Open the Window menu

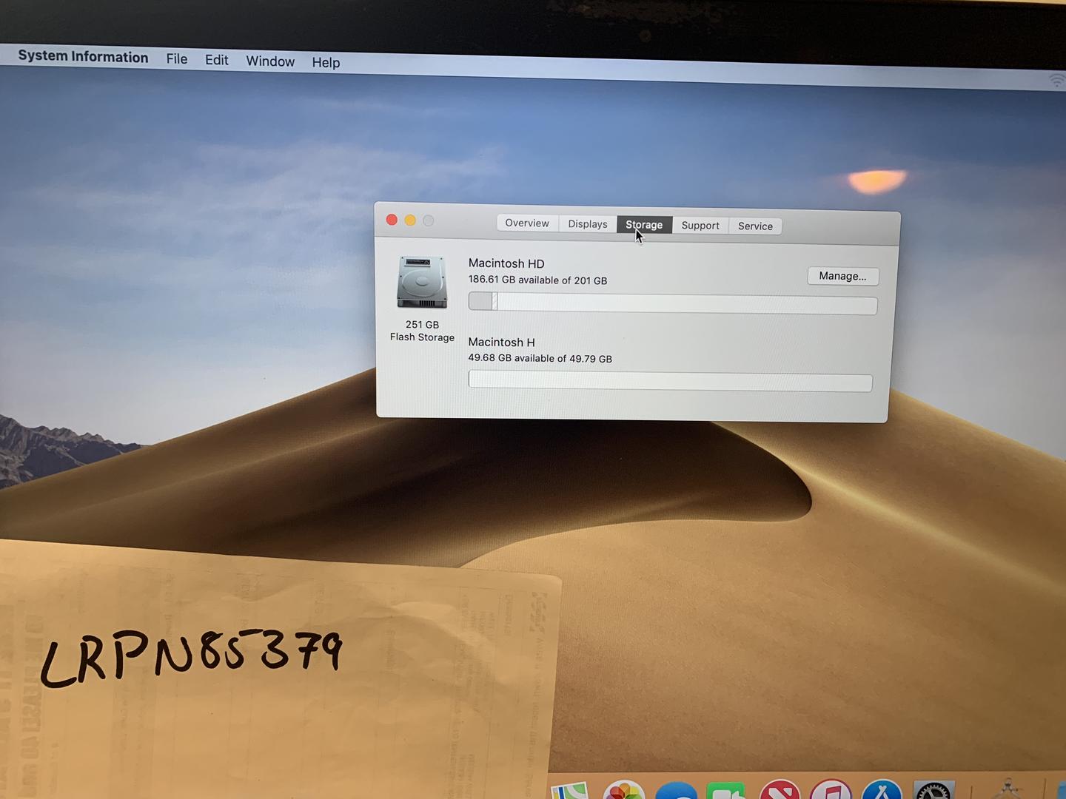(270, 61)
